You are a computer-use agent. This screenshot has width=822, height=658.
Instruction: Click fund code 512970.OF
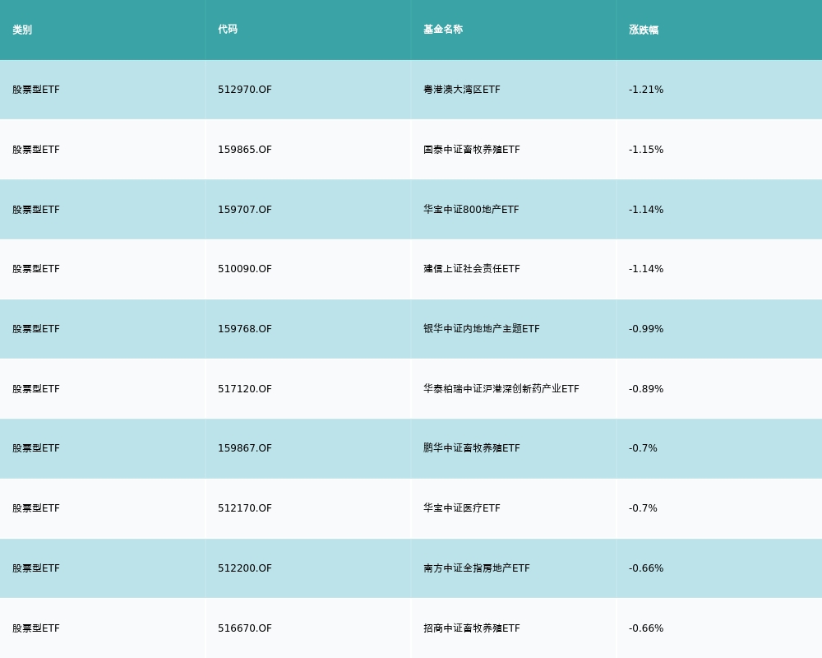tap(245, 90)
